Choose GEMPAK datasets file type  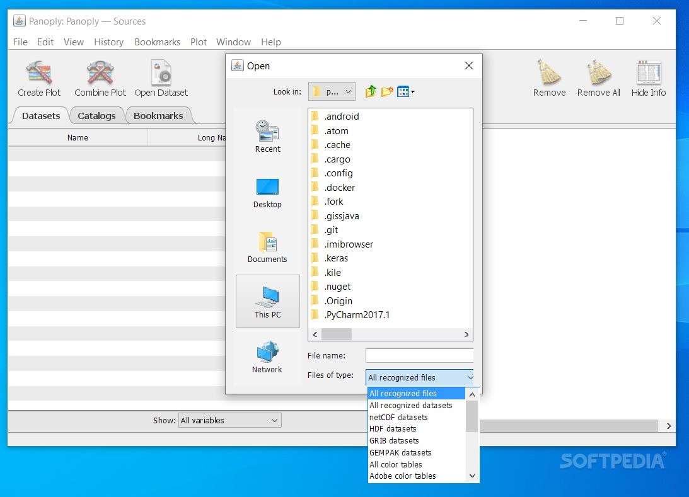point(417,452)
